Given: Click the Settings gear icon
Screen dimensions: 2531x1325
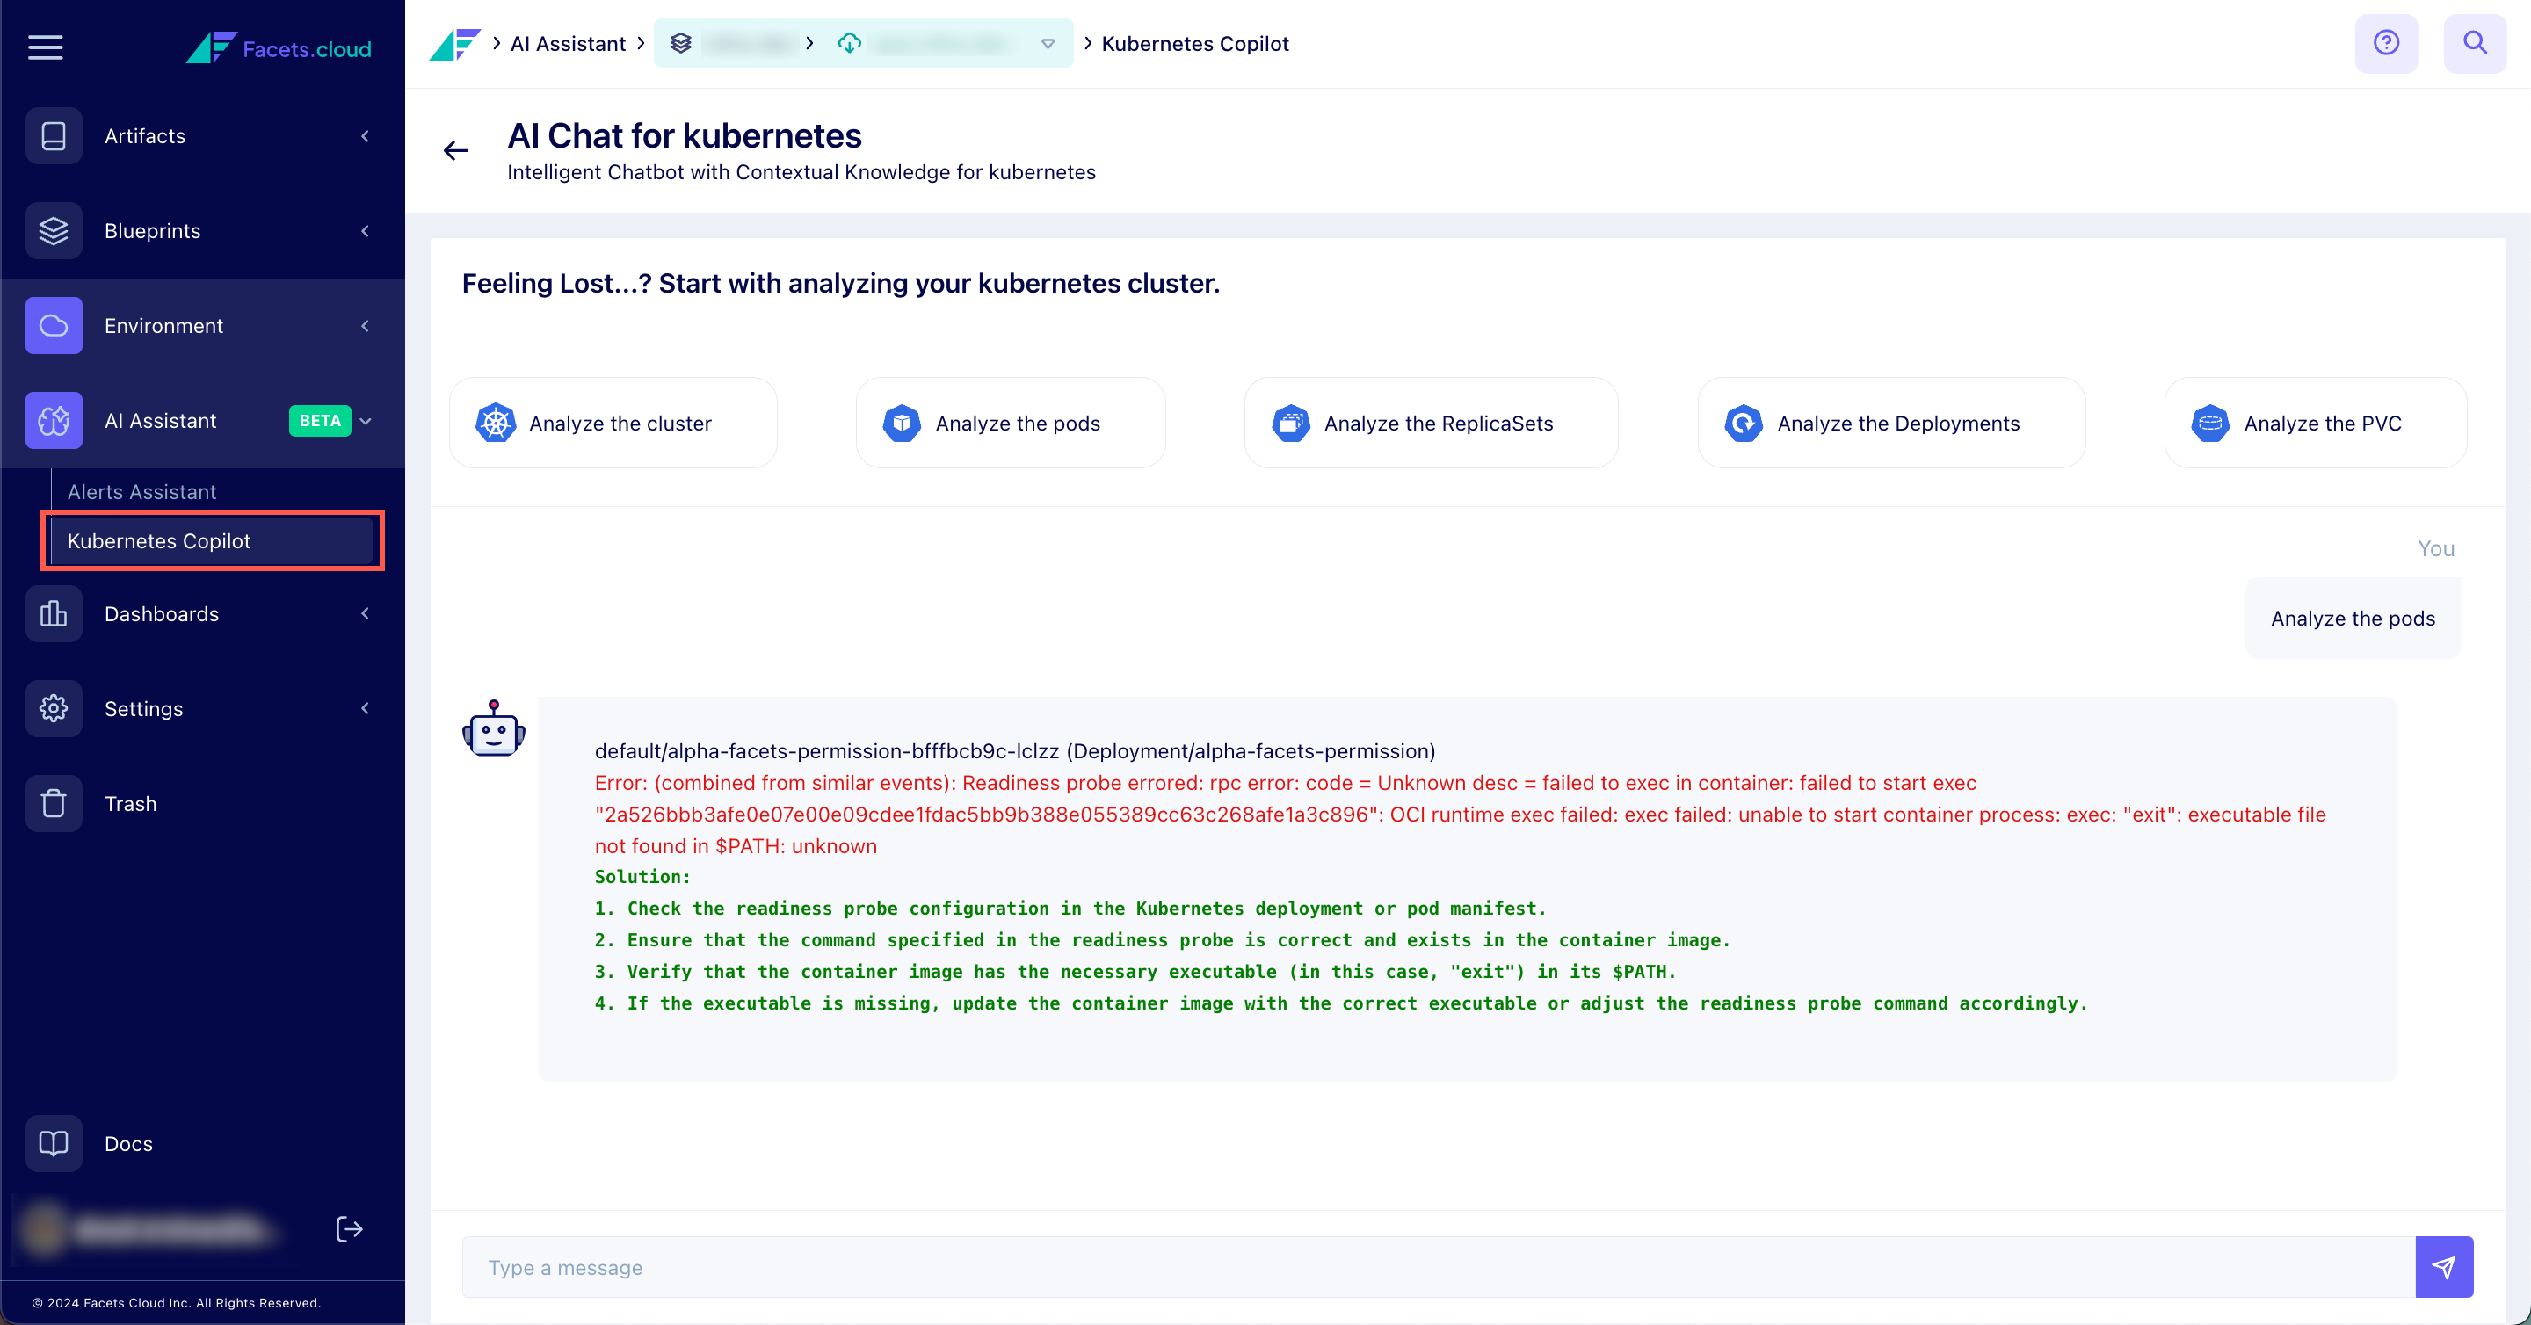Looking at the screenshot, I should [54, 708].
